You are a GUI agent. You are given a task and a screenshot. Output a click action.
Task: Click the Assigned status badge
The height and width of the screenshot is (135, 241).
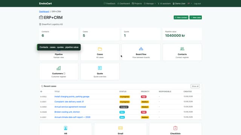tap(124, 107)
